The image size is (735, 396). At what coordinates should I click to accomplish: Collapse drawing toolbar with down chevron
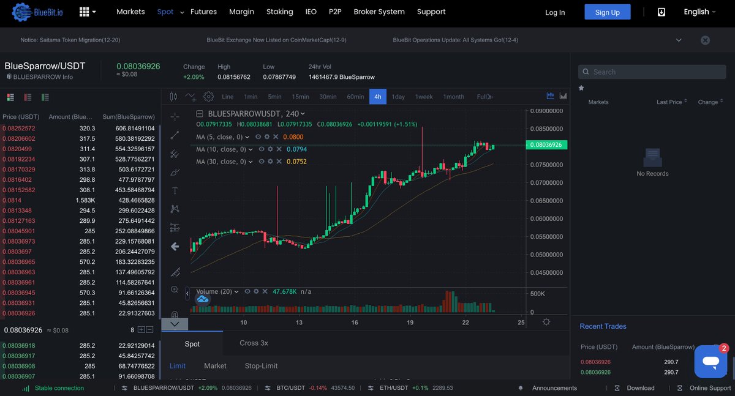coord(175,324)
